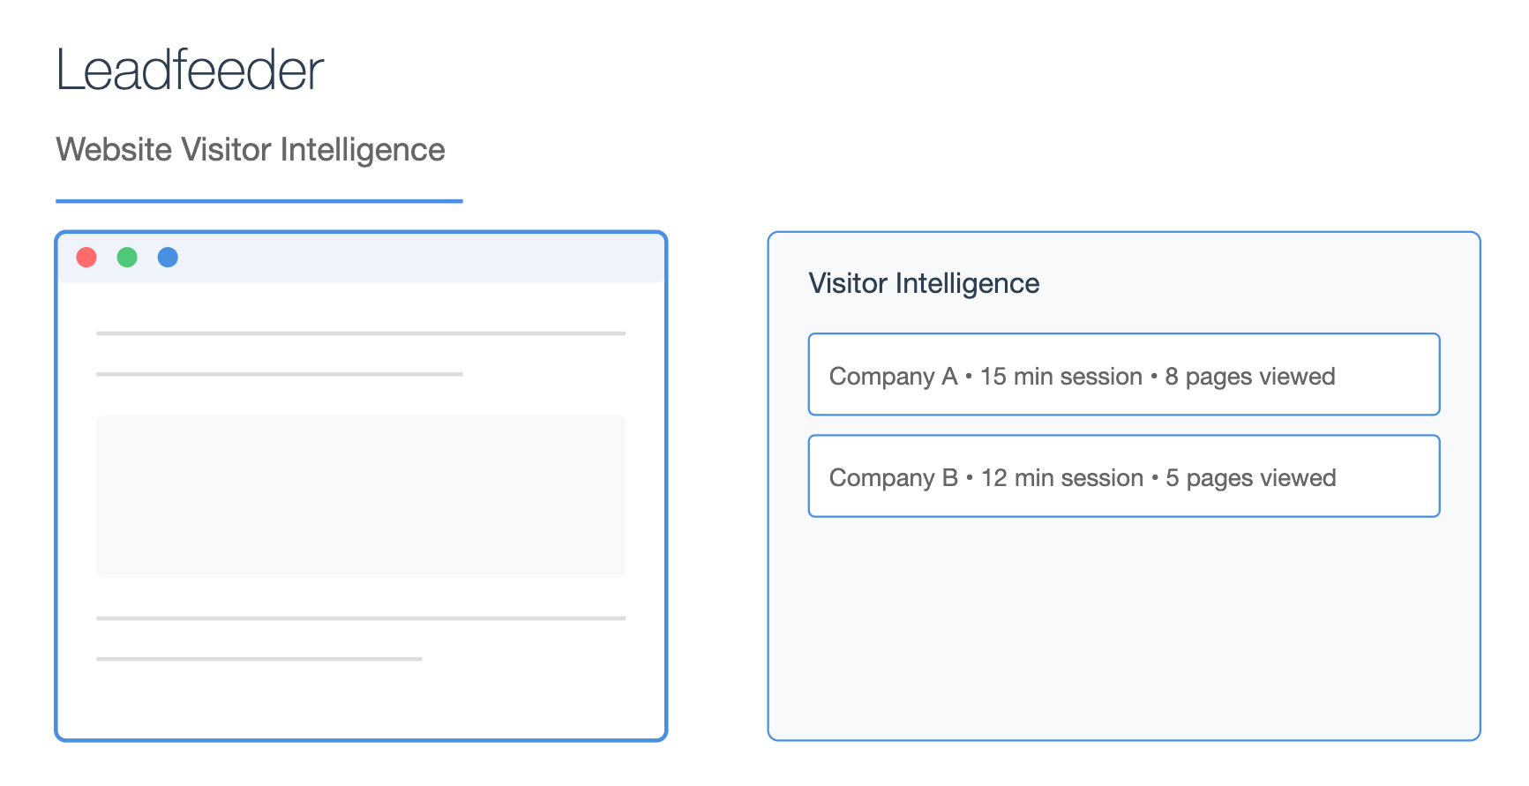Viewport: 1529px width, 786px height.
Task: Click the blue dot in browser mockup
Action: coord(168,257)
